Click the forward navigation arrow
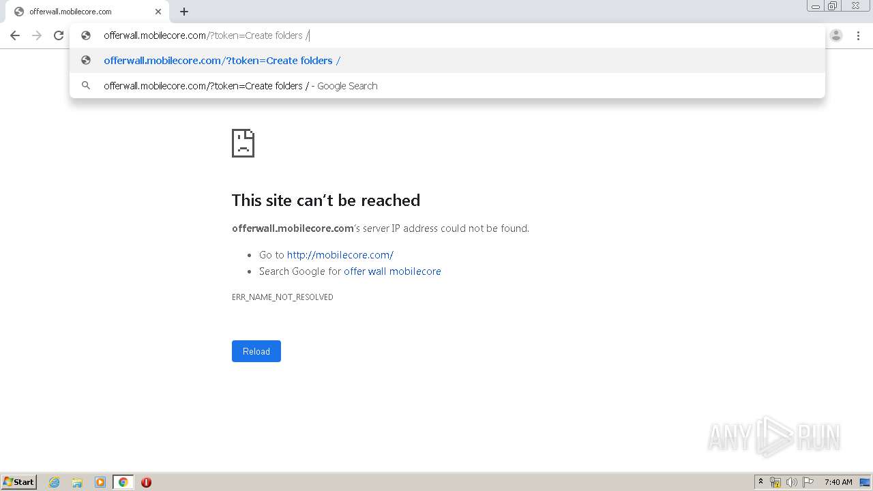Image resolution: width=873 pixels, height=491 pixels. [x=37, y=35]
